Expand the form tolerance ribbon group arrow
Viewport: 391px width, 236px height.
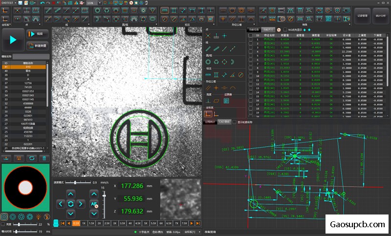(254, 24)
